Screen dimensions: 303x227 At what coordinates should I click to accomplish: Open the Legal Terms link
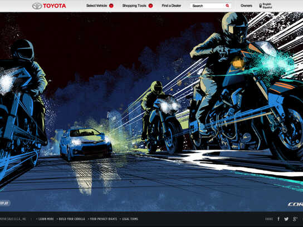click(130, 219)
